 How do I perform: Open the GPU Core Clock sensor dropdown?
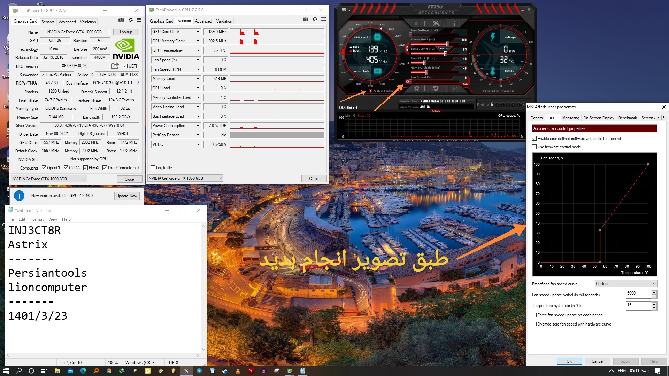point(198,32)
